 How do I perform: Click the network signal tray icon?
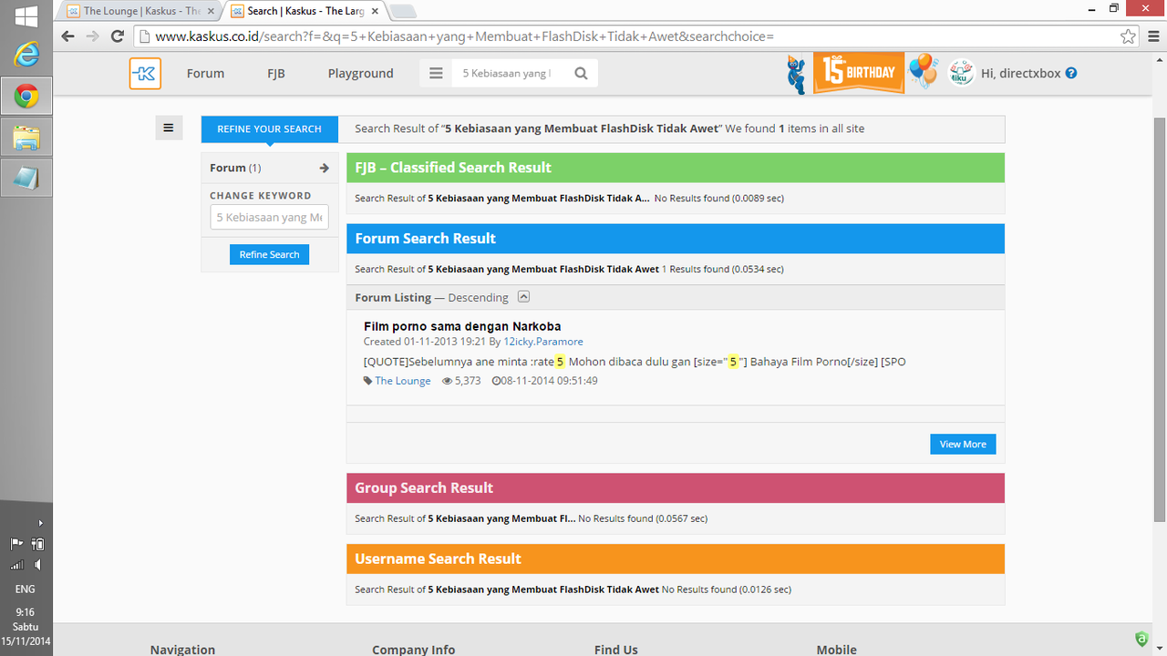tap(16, 565)
